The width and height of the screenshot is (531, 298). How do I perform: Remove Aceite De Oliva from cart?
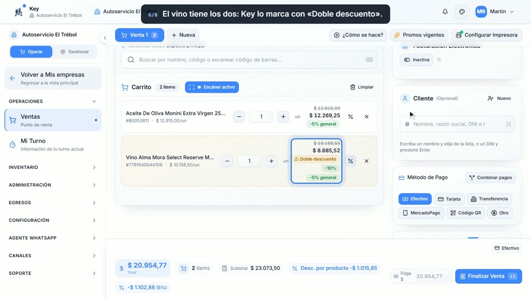[366, 116]
